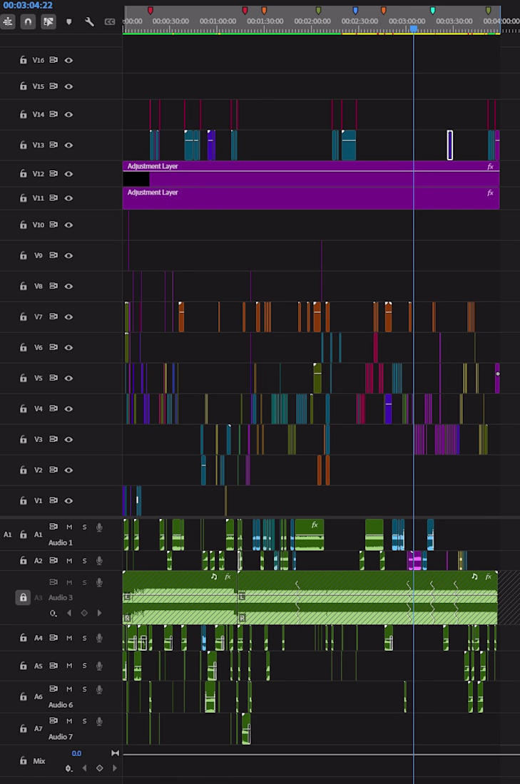Viewport: 520px width, 784px height.
Task: Click the red marker near timeline start
Action: click(x=150, y=11)
